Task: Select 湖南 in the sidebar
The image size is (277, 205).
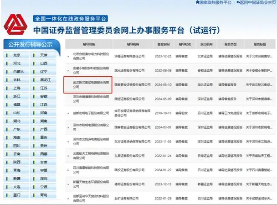Action: (43, 121)
